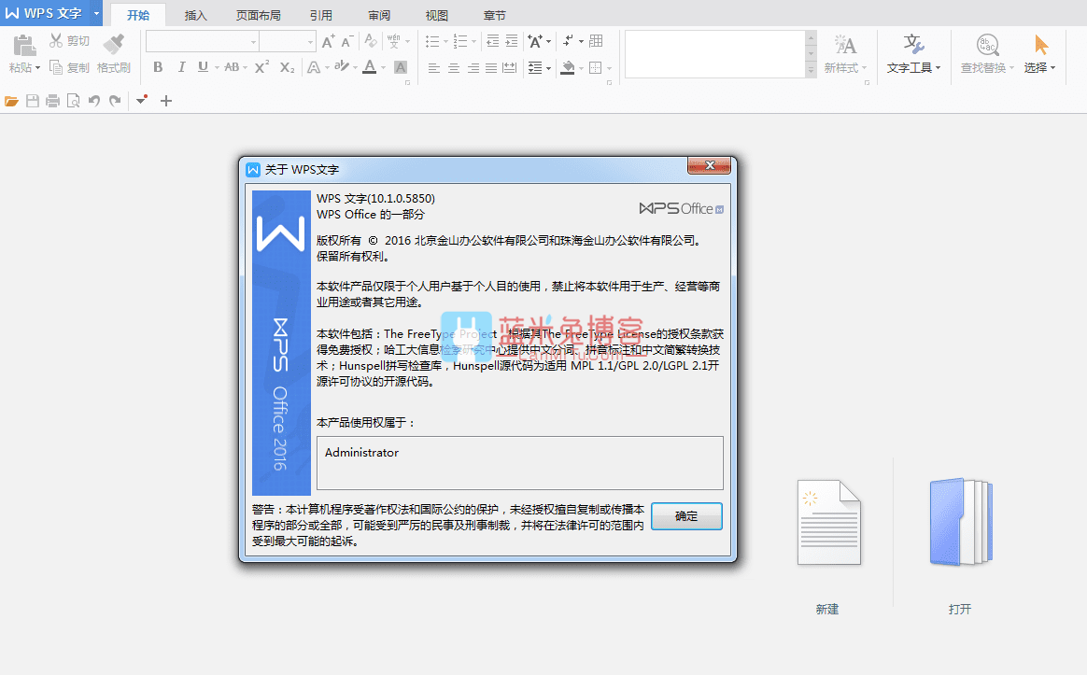Click the 新样式 new style button
Screen dimensions: 1087x675
tap(845, 54)
